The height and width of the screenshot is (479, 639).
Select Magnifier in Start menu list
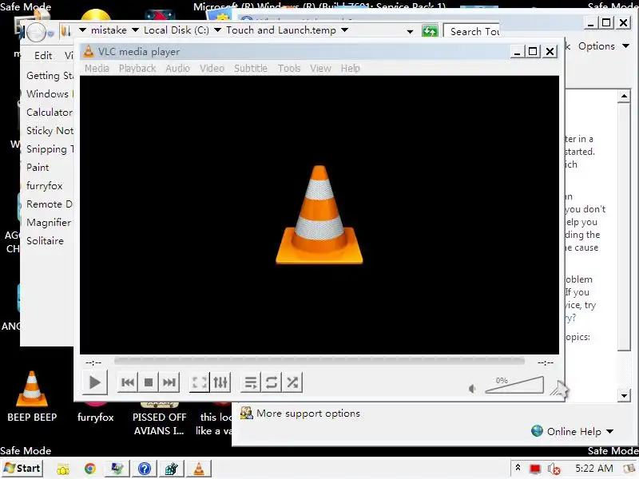[48, 223]
